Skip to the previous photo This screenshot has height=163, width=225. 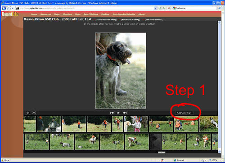[112, 113]
